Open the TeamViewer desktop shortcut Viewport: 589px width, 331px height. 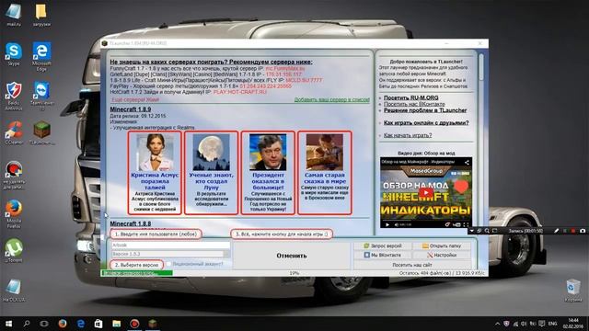click(x=41, y=96)
